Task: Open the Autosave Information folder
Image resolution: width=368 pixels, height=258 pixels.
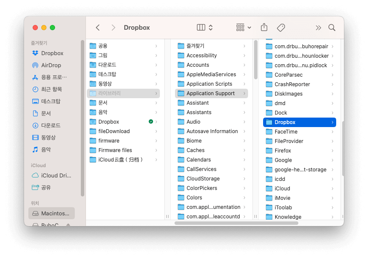Action: [212, 131]
